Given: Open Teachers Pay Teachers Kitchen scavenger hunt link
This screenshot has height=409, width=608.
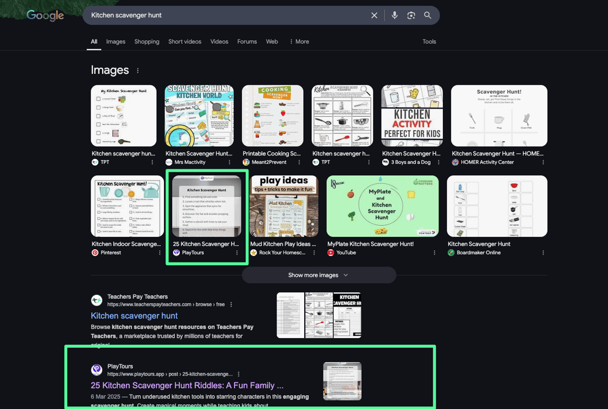Looking at the screenshot, I should click(134, 316).
